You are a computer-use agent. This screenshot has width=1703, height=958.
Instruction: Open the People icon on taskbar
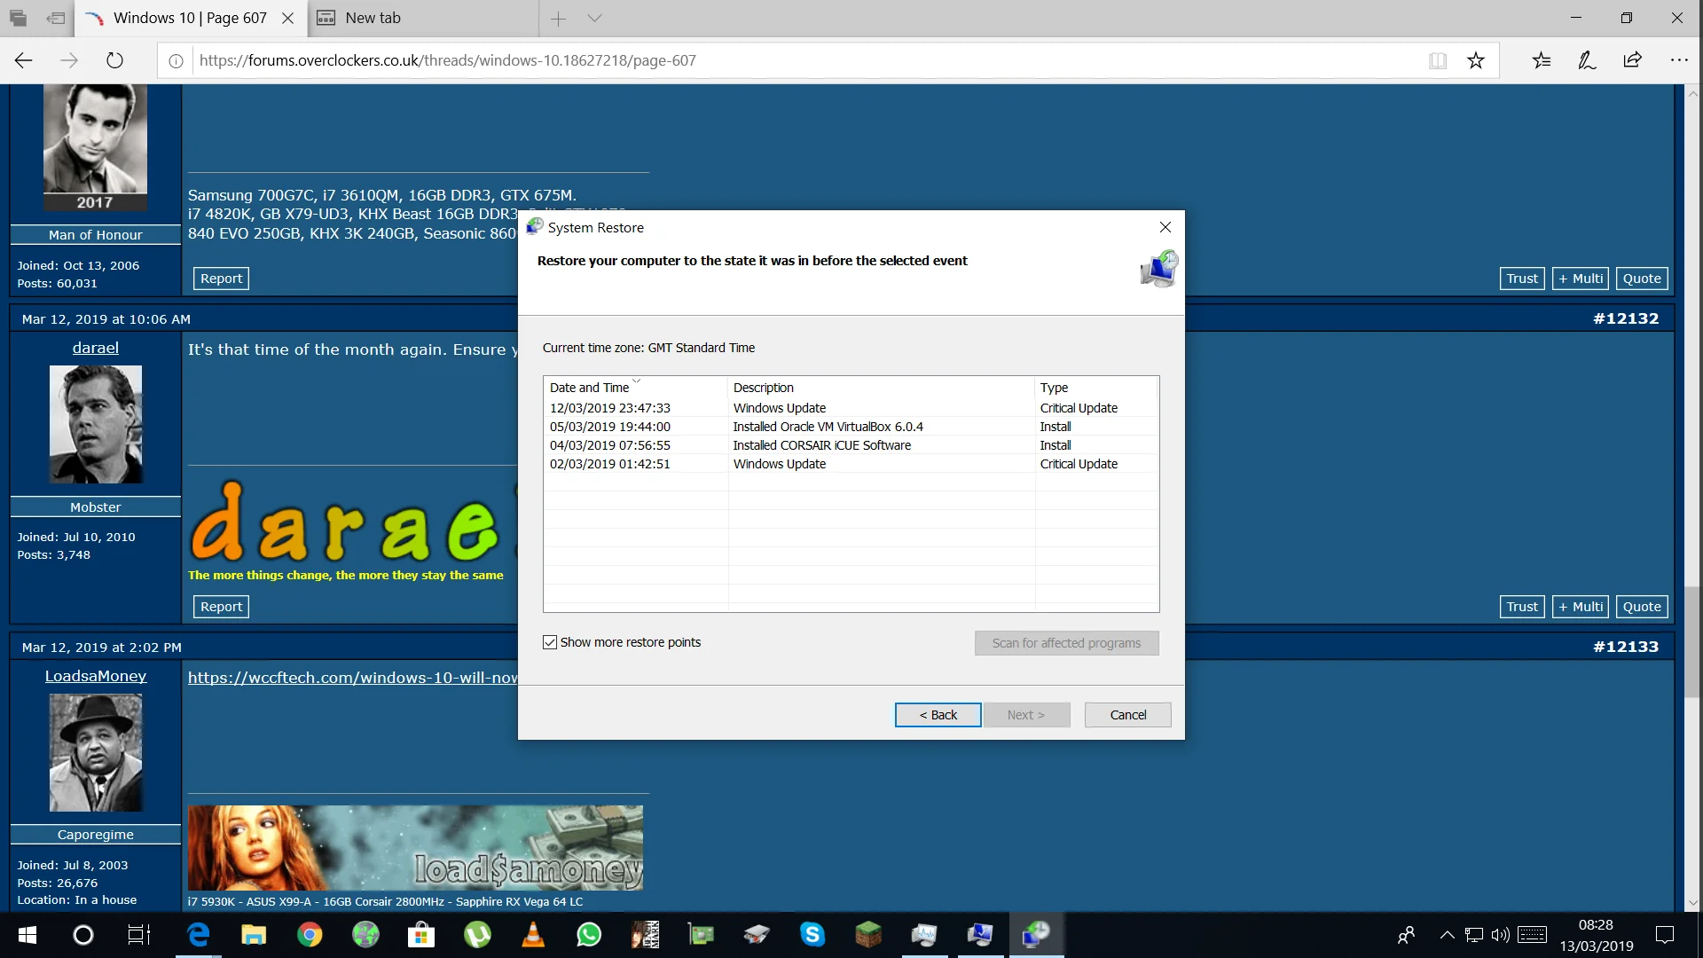(1406, 935)
